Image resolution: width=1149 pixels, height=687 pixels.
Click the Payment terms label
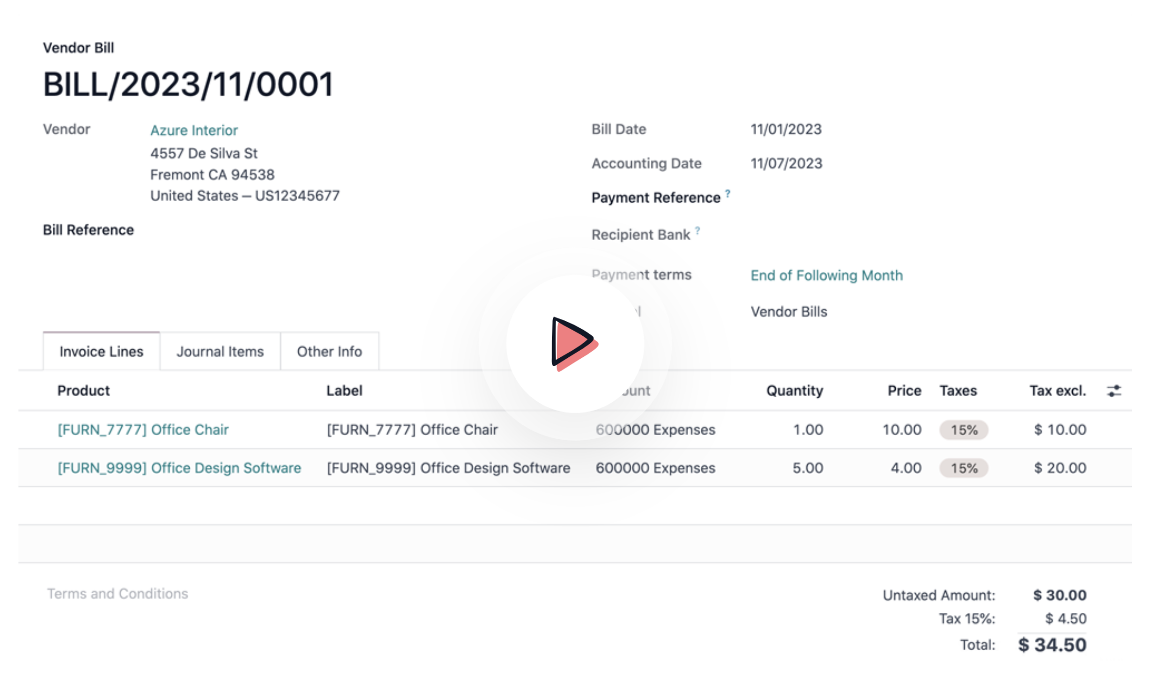click(642, 275)
